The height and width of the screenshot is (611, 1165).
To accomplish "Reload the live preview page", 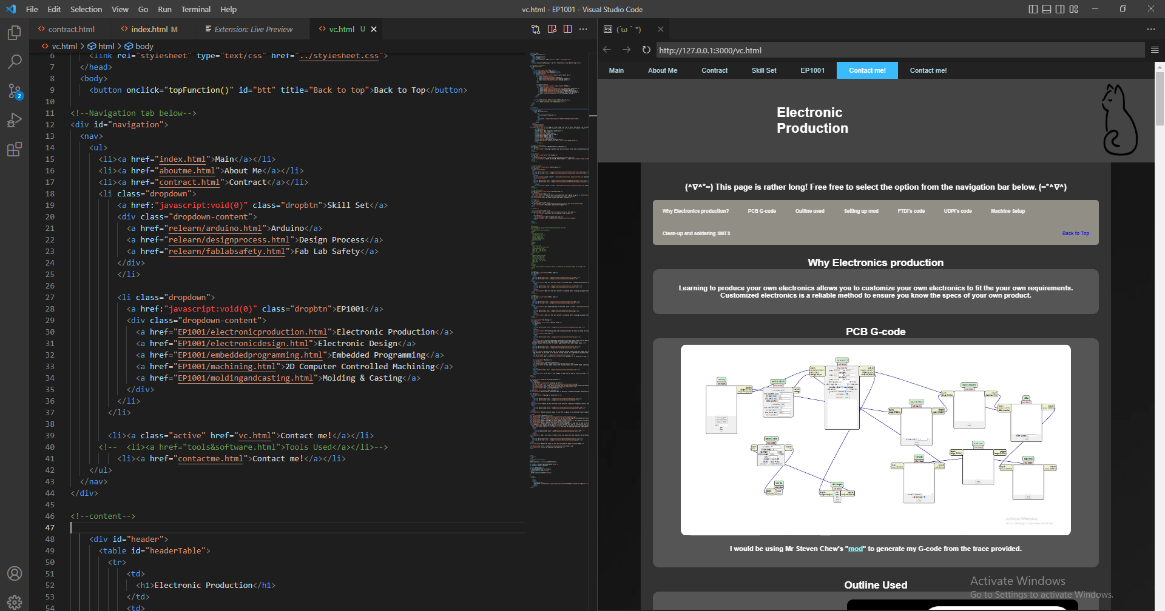I will coord(646,50).
